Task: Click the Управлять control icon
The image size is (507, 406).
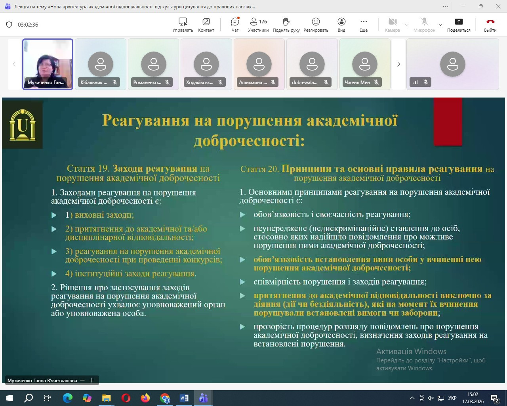Action: [183, 24]
